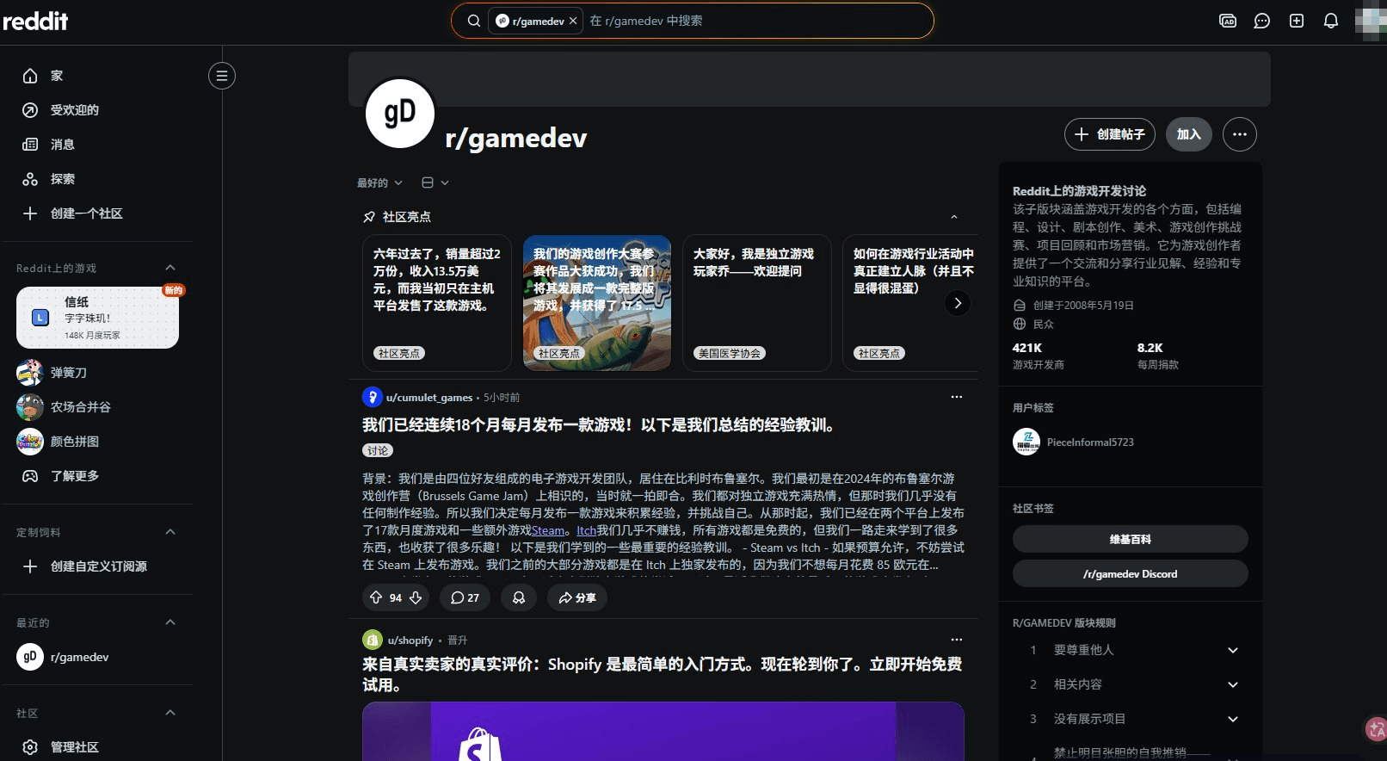This screenshot has width=1387, height=761.
Task: Click the translate floating icon
Action: pyautogui.click(x=1375, y=729)
